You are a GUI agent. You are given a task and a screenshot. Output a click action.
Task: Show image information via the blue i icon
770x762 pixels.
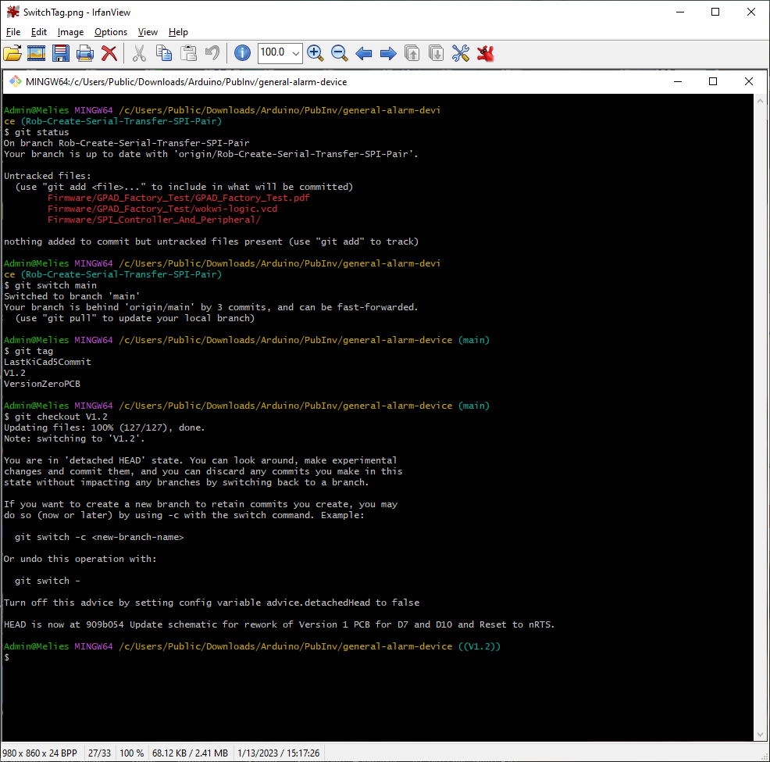click(x=242, y=53)
